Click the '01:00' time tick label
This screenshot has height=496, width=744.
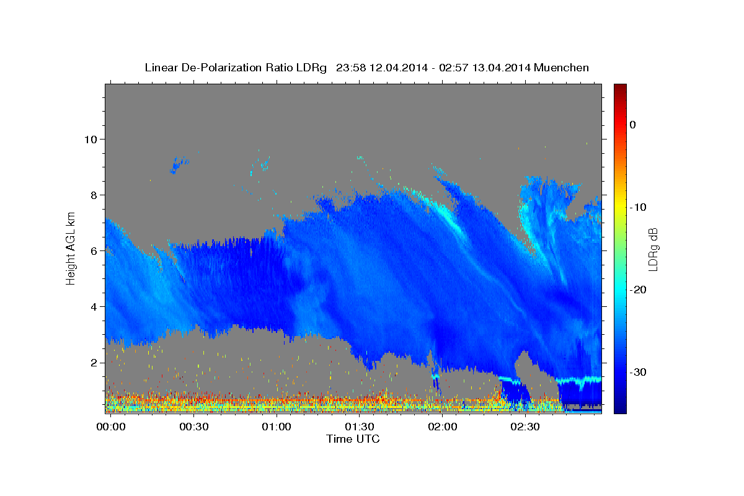(277, 427)
